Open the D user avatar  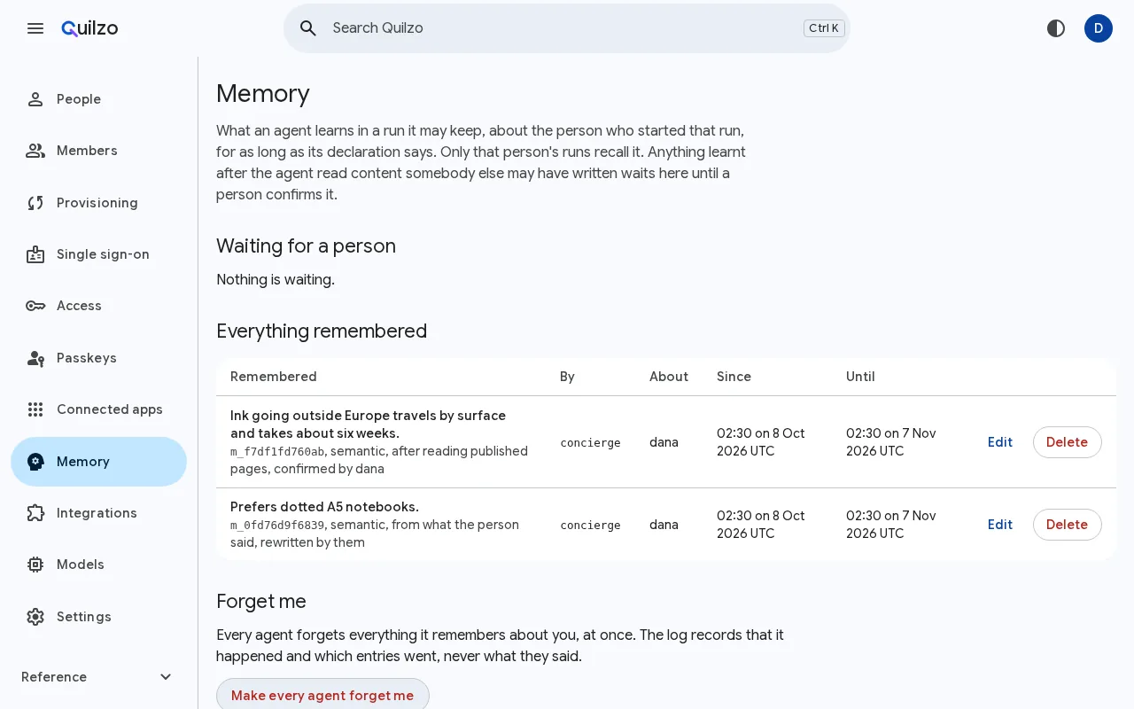[1099, 28]
